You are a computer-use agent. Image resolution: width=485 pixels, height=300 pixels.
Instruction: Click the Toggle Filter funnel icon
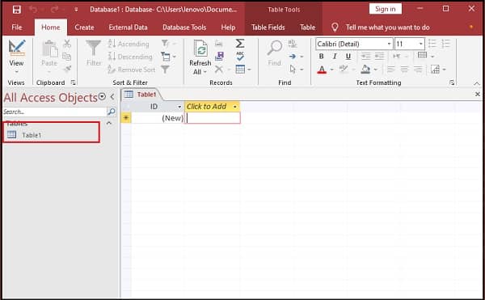tap(166, 70)
